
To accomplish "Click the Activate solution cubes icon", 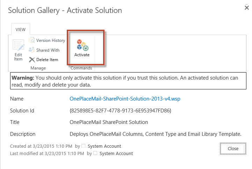I will 82,45.
